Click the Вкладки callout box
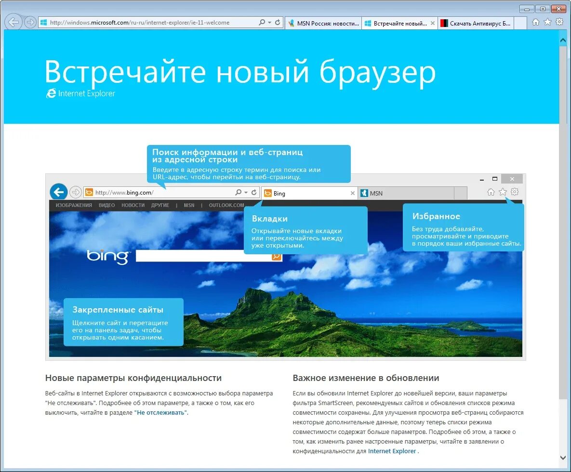This screenshot has height=472, width=571. [x=305, y=230]
